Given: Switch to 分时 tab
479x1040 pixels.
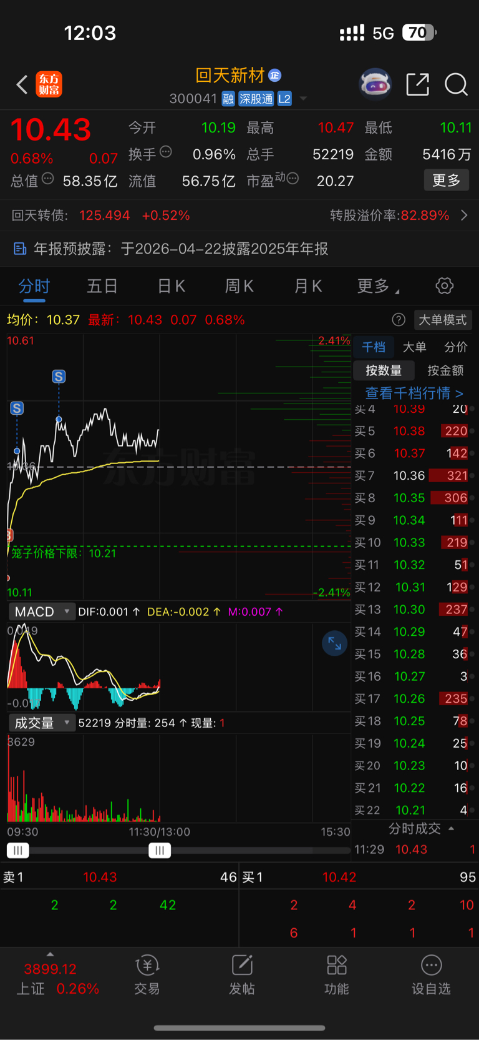Looking at the screenshot, I should pos(34,286).
